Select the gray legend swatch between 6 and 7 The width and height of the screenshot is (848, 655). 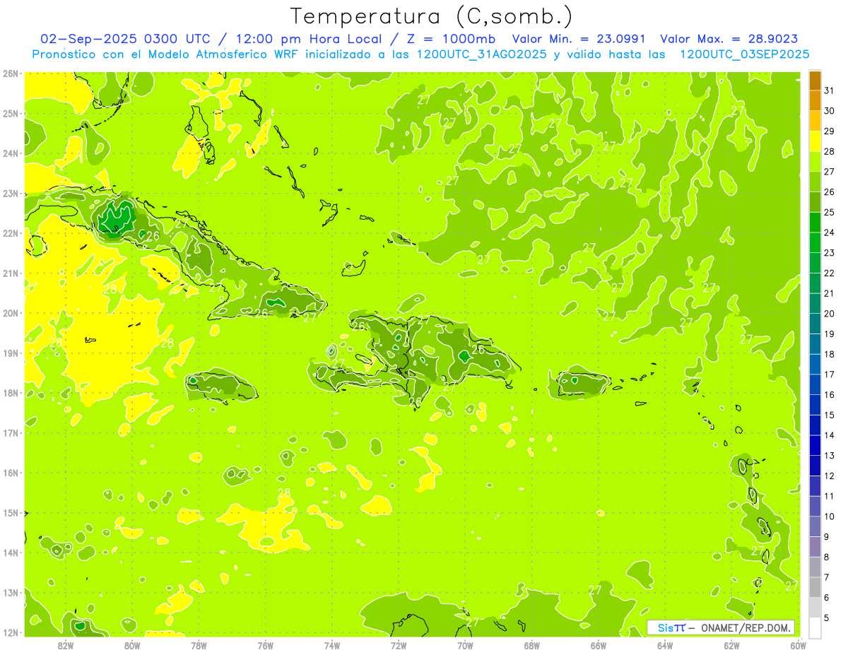815,587
